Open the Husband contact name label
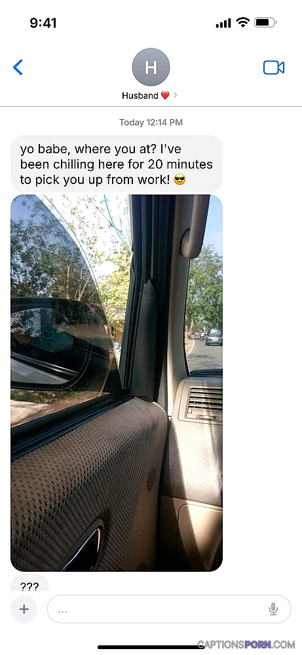This screenshot has height=655, width=302. (x=140, y=96)
